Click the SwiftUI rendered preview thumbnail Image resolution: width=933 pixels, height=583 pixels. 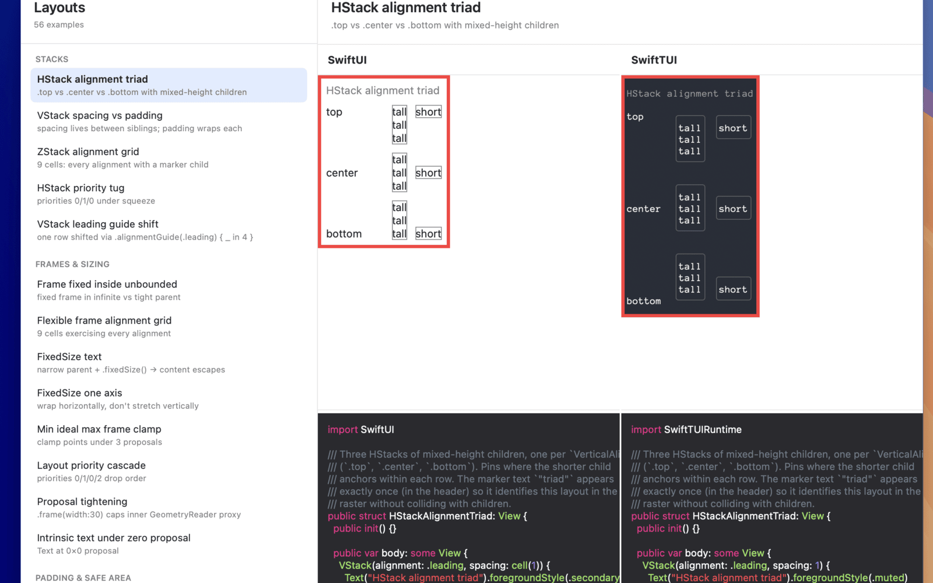tap(384, 161)
